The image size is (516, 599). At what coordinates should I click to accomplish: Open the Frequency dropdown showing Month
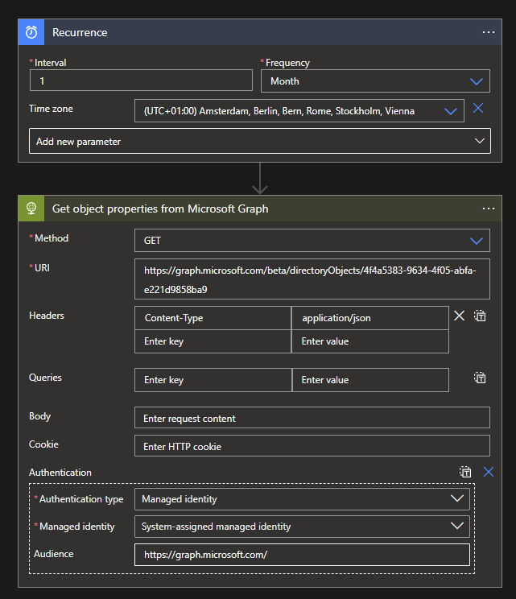pos(375,81)
